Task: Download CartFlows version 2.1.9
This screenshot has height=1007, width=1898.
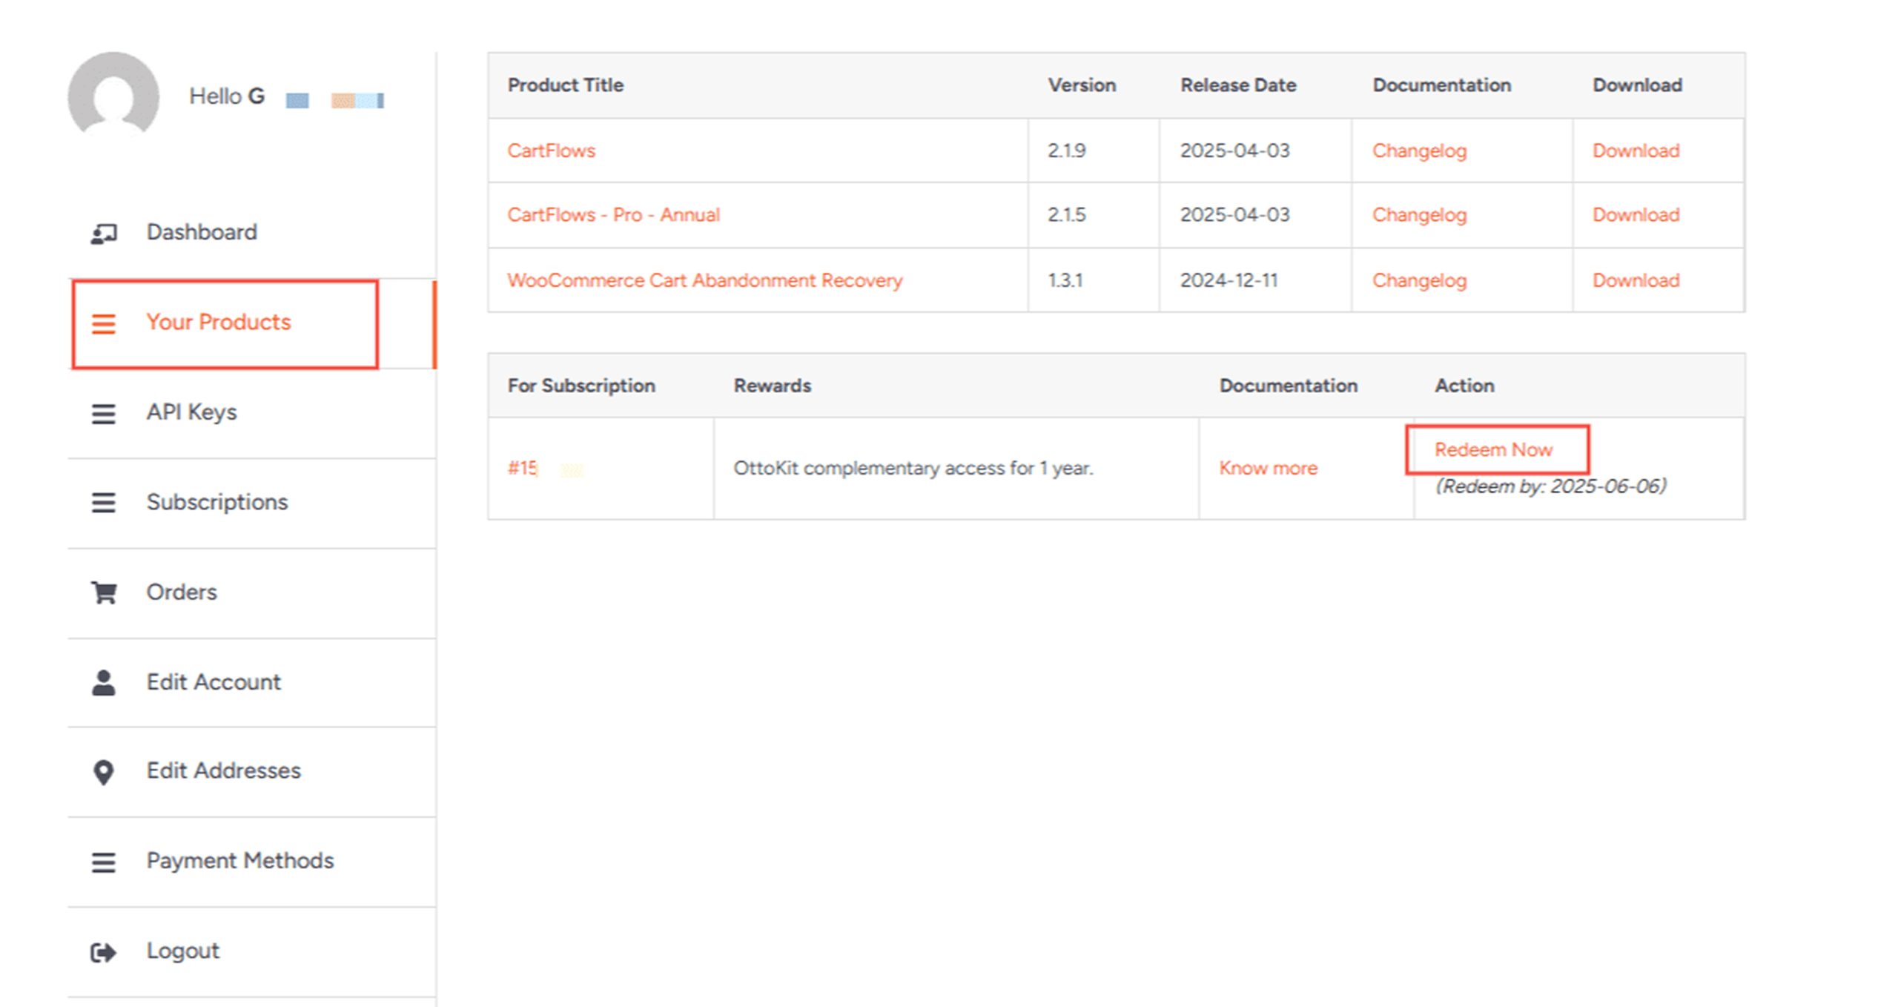Action: click(1636, 151)
